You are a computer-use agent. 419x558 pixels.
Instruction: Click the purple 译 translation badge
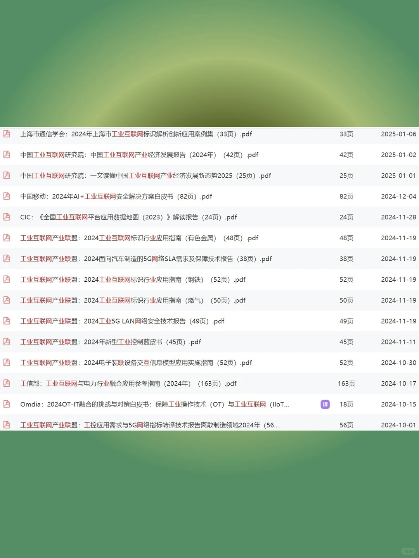click(325, 404)
